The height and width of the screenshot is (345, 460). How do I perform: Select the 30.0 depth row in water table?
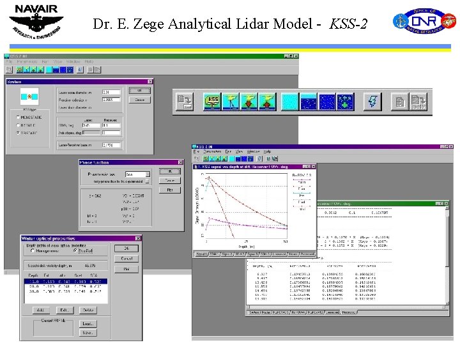click(x=66, y=291)
